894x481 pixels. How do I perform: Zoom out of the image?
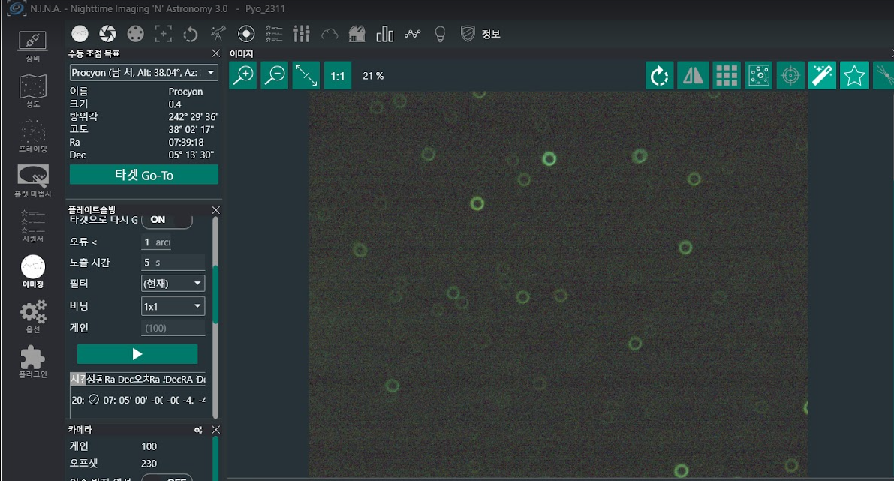tap(275, 75)
